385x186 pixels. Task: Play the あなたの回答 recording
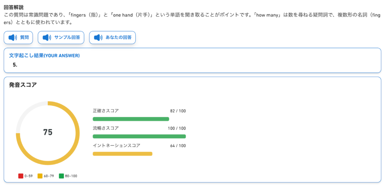[x=112, y=38]
